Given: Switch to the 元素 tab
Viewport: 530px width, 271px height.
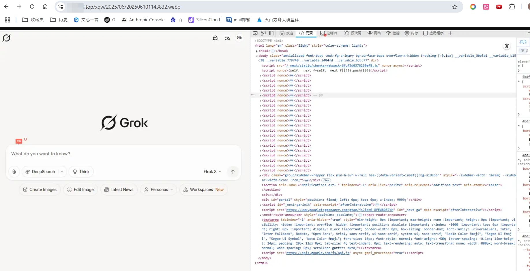Looking at the screenshot, I should pos(306,33).
